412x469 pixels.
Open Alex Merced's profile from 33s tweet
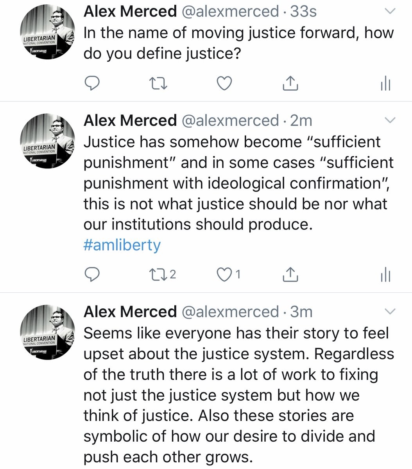130,11
